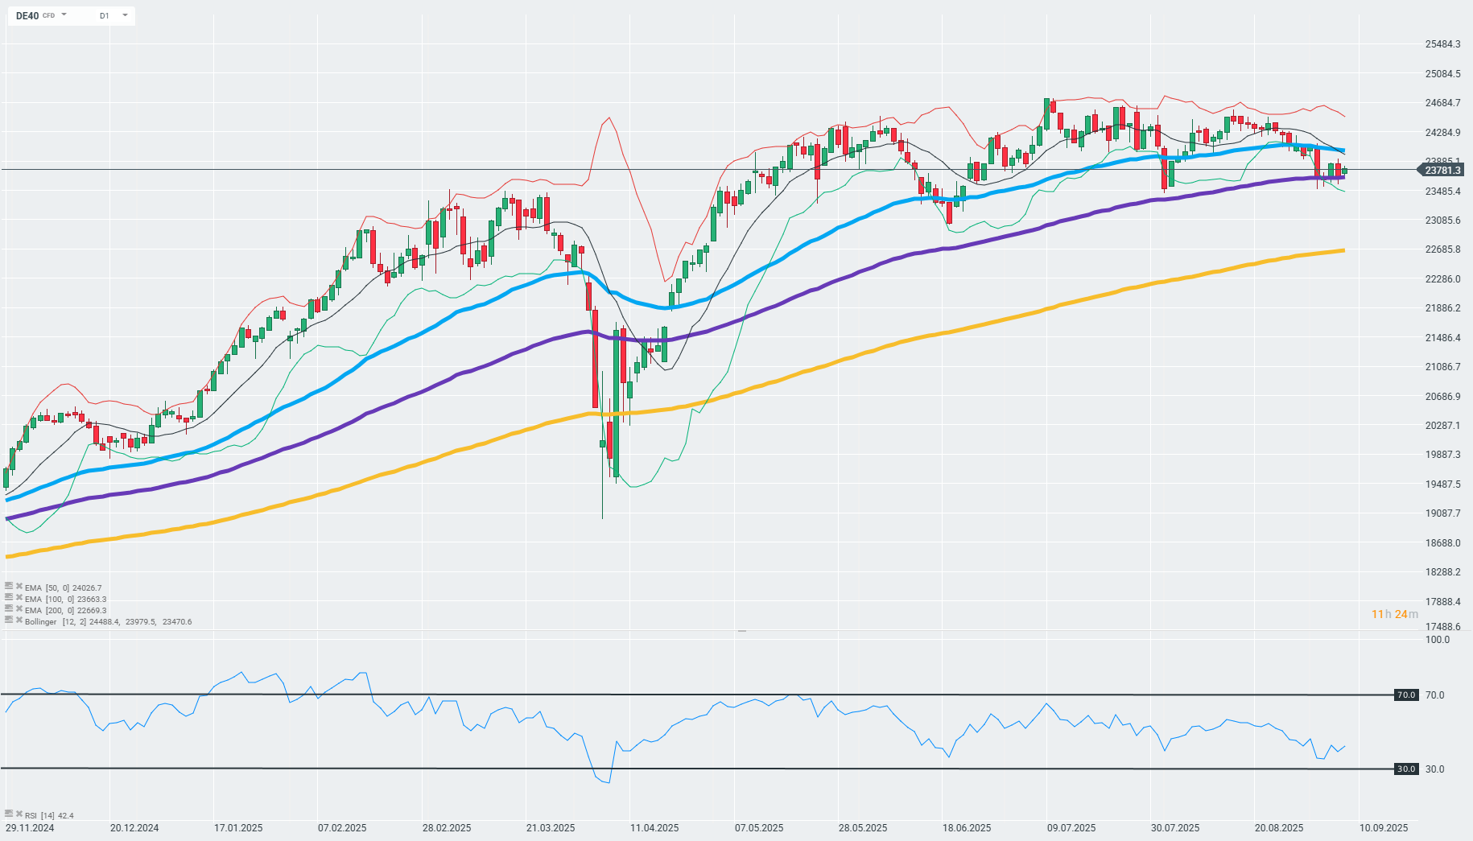Click the 24684.7 price axis label

(x=1442, y=103)
